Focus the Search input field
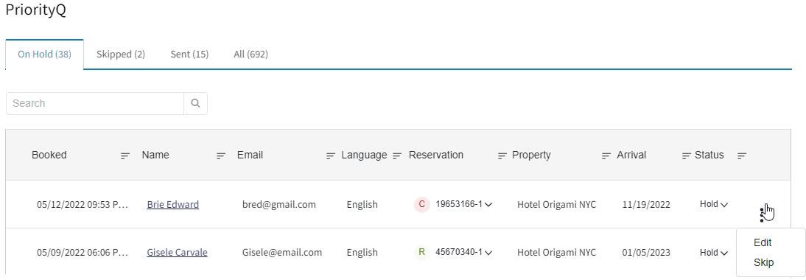This screenshot has width=806, height=280. coord(95,103)
